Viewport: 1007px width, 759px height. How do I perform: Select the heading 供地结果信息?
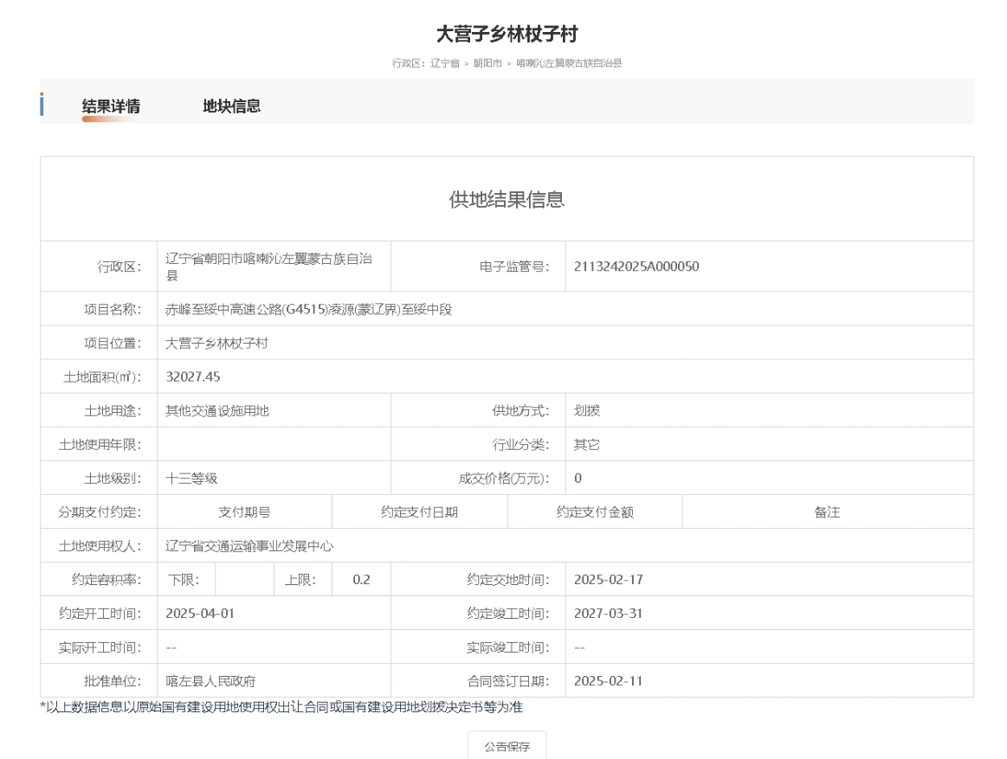507,199
